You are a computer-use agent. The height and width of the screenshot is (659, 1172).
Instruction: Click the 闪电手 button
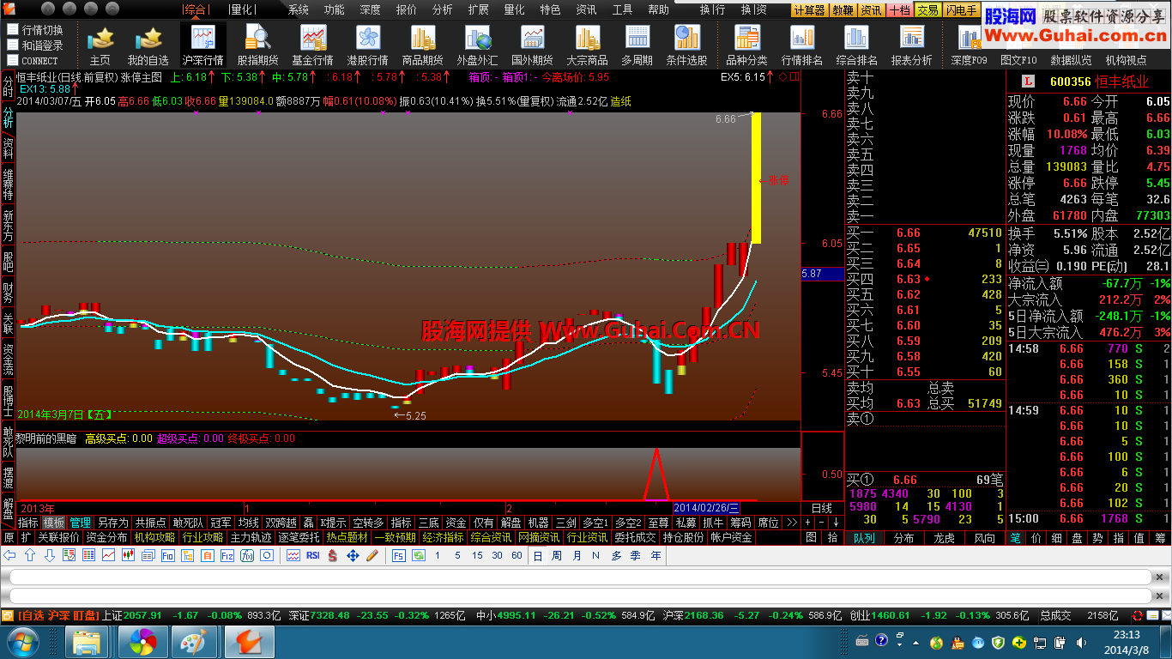pos(960,10)
